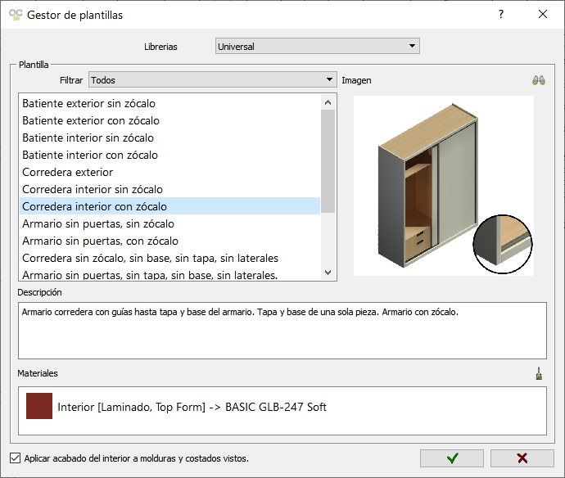
Task: Click the wardrobe preview image
Action: point(444,186)
